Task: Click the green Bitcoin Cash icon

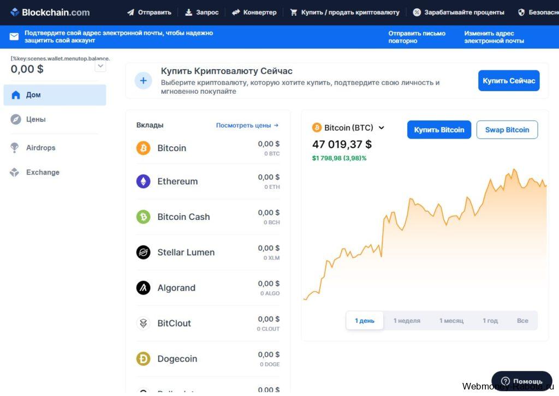Action: [144, 217]
